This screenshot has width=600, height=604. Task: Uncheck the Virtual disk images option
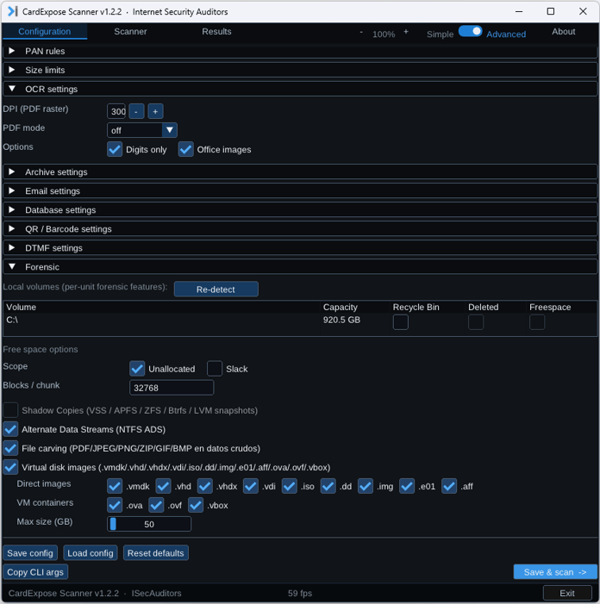pos(10,467)
